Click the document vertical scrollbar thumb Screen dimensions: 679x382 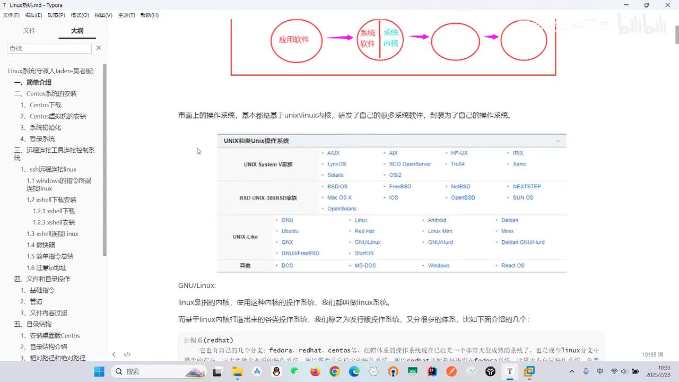[x=676, y=34]
